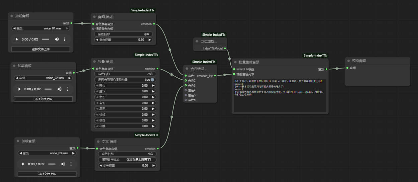Collapse the 文本-情感 node via its title dot
Viewport: 418px width, 182px height.
(x=98, y=142)
